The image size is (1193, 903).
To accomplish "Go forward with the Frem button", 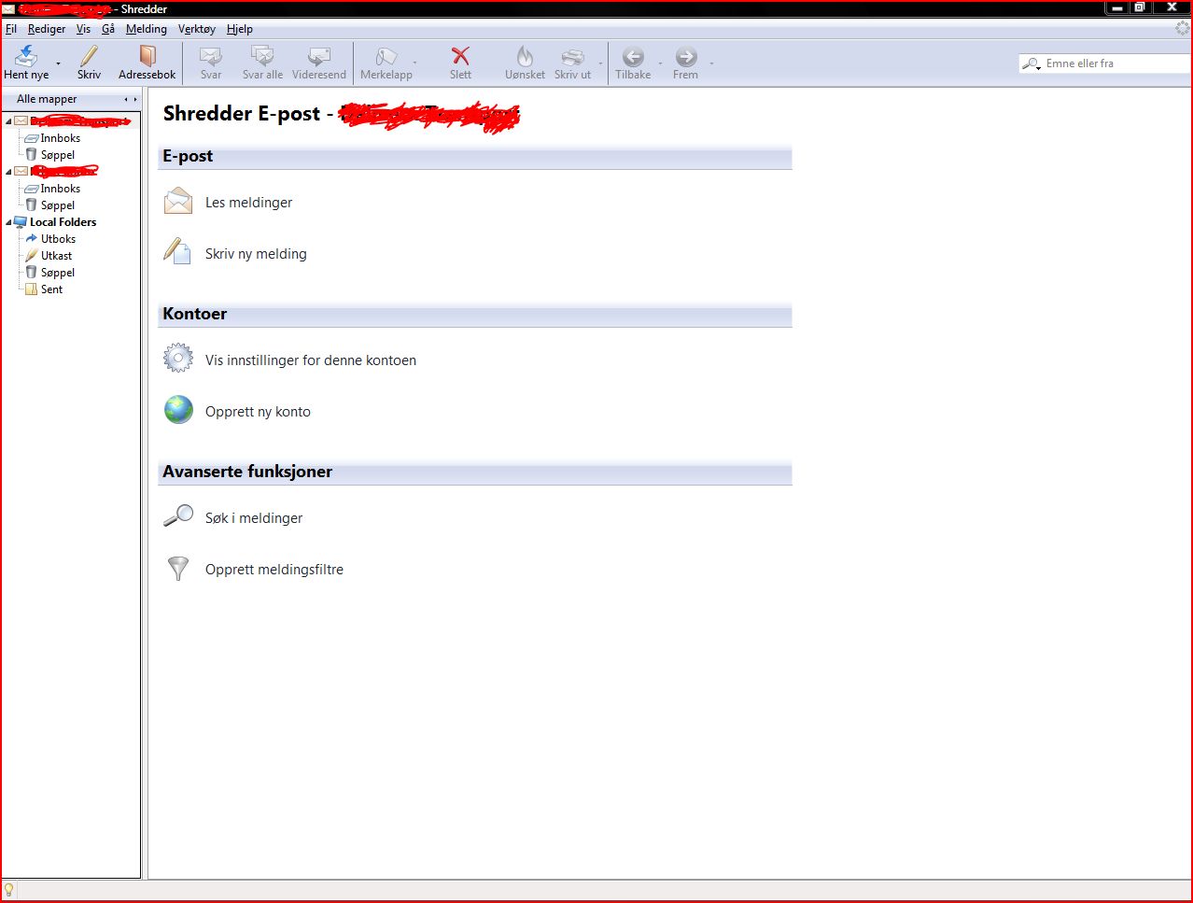I will coord(685,63).
